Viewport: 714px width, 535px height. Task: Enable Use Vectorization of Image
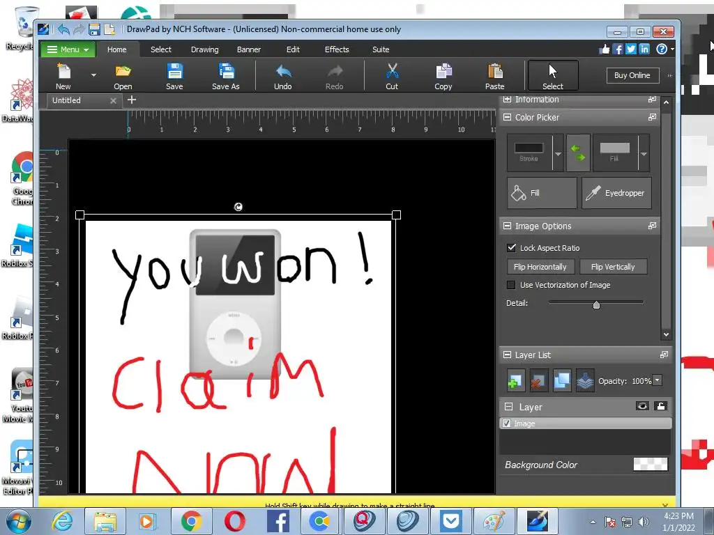tap(511, 285)
